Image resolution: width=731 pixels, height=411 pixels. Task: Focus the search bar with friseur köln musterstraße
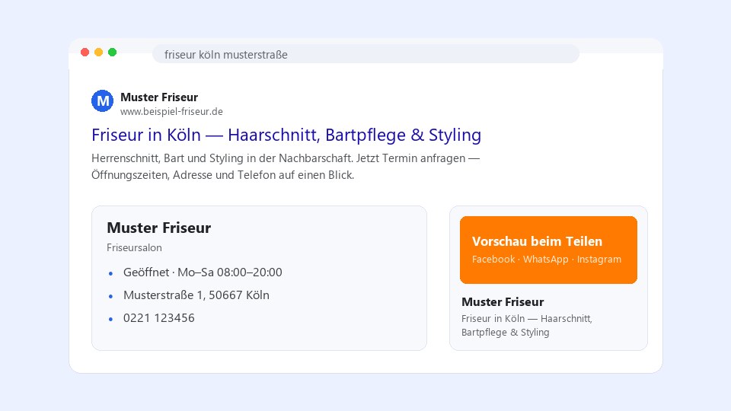[x=366, y=54]
